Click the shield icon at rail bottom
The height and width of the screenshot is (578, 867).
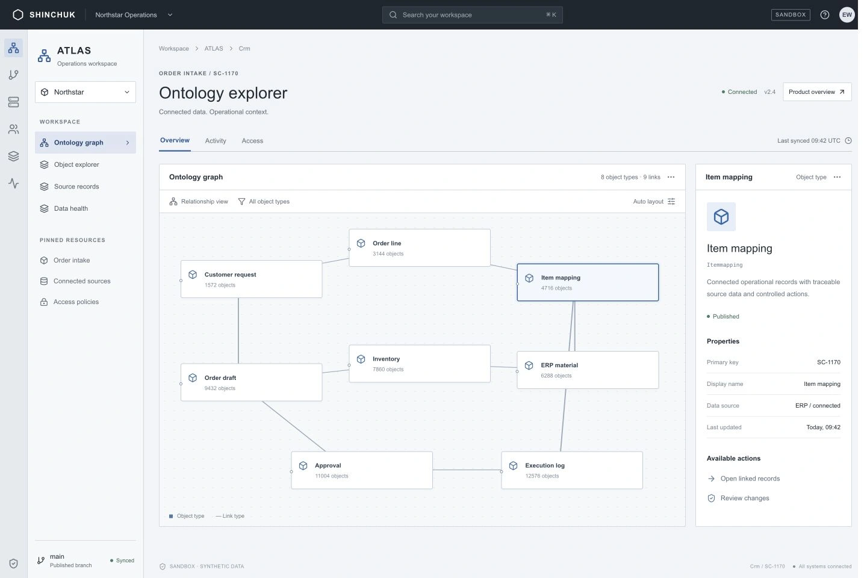(x=14, y=564)
